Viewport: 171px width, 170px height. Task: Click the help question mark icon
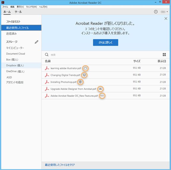point(156,12)
